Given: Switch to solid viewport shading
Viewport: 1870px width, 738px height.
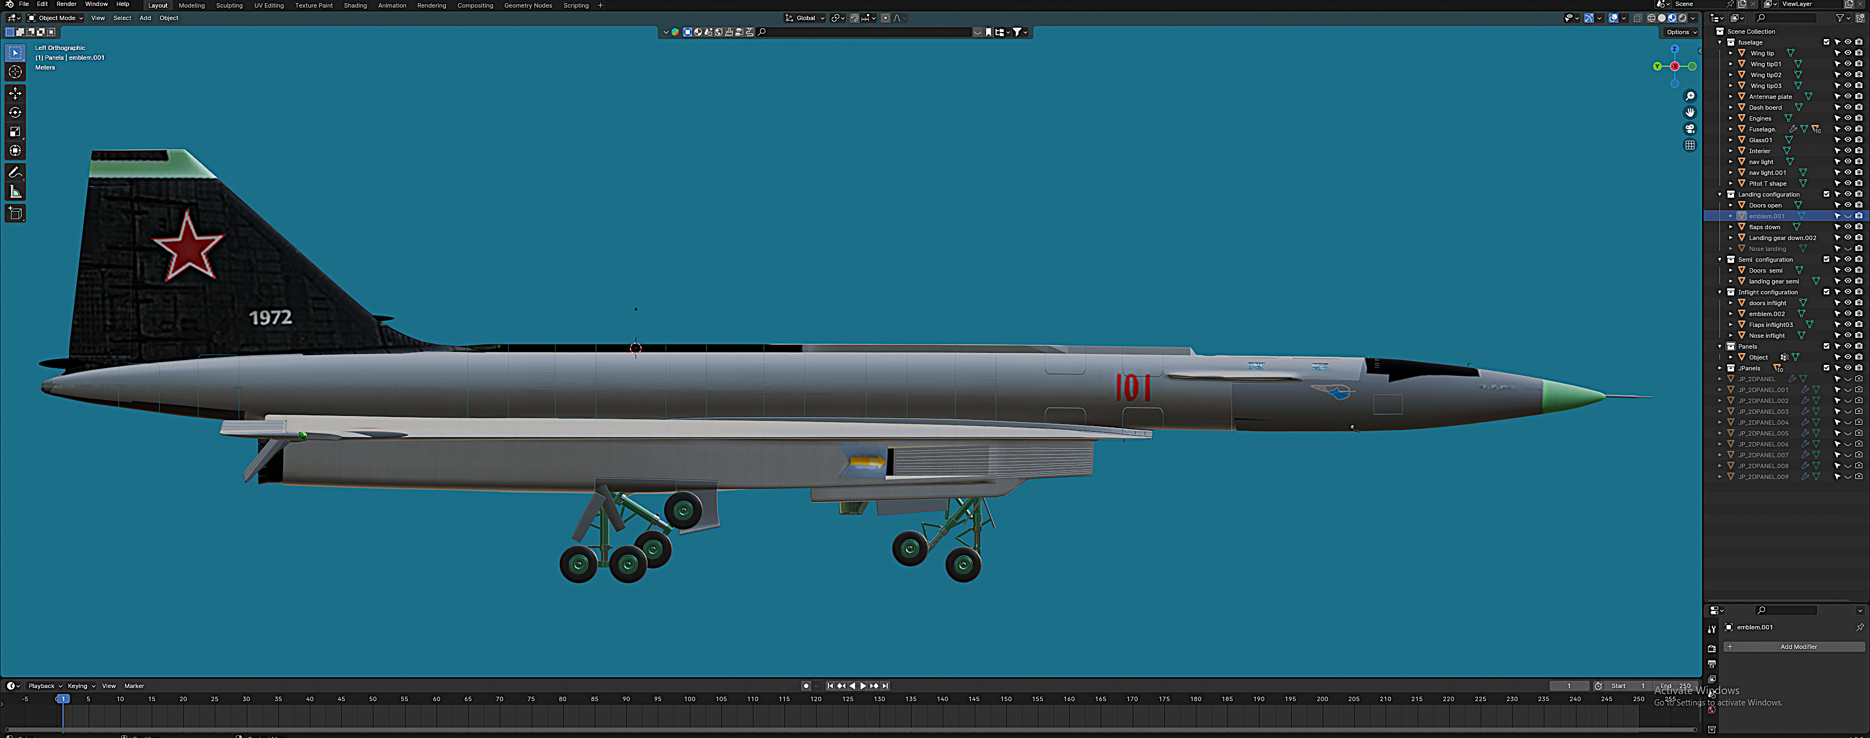Looking at the screenshot, I should point(1662,18).
